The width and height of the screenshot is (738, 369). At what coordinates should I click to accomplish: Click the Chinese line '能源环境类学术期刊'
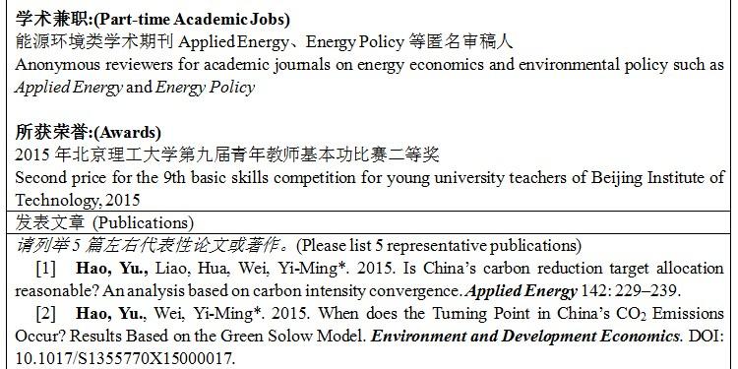click(x=95, y=42)
